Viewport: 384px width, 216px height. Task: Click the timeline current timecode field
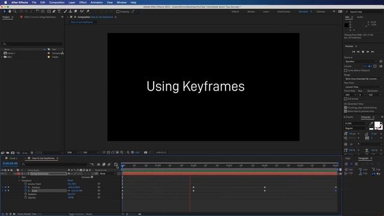click(10, 164)
